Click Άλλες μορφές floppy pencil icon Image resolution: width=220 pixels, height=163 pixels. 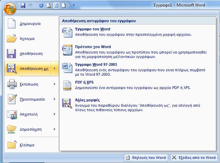coord(67,103)
